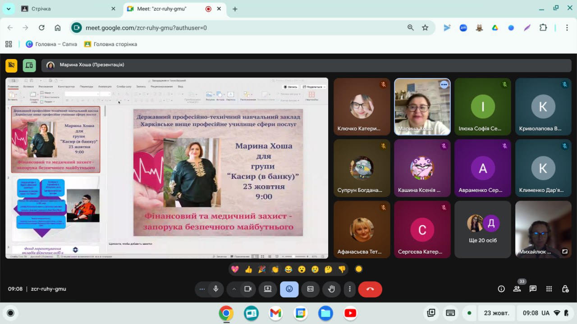577x324 pixels.
Task: Open the Activities grid icon
Action: pyautogui.click(x=549, y=289)
